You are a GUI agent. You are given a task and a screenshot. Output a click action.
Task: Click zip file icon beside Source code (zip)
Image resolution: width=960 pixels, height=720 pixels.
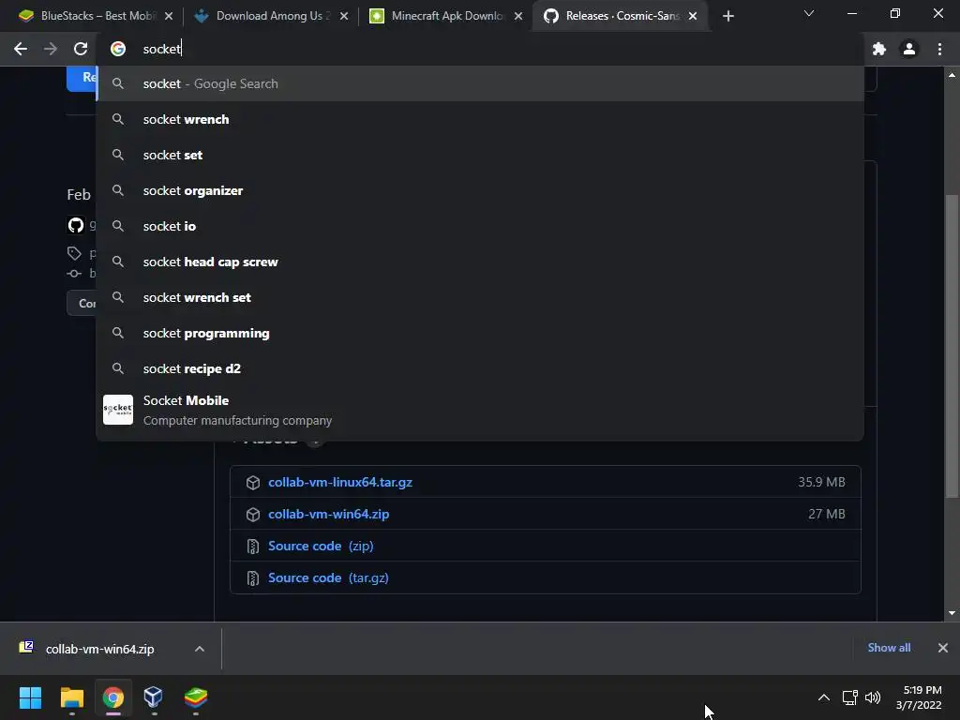[x=253, y=547]
